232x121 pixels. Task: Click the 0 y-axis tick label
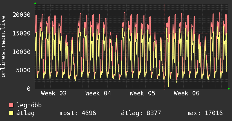29,89
